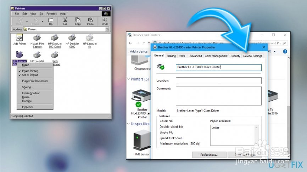This screenshot has width=307, height=172.
Task: Choose Purge Print Documents from the context menu
Action: coord(35,81)
